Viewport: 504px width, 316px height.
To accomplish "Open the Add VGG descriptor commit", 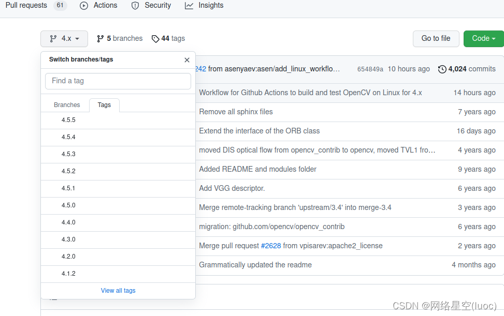I will (232, 188).
